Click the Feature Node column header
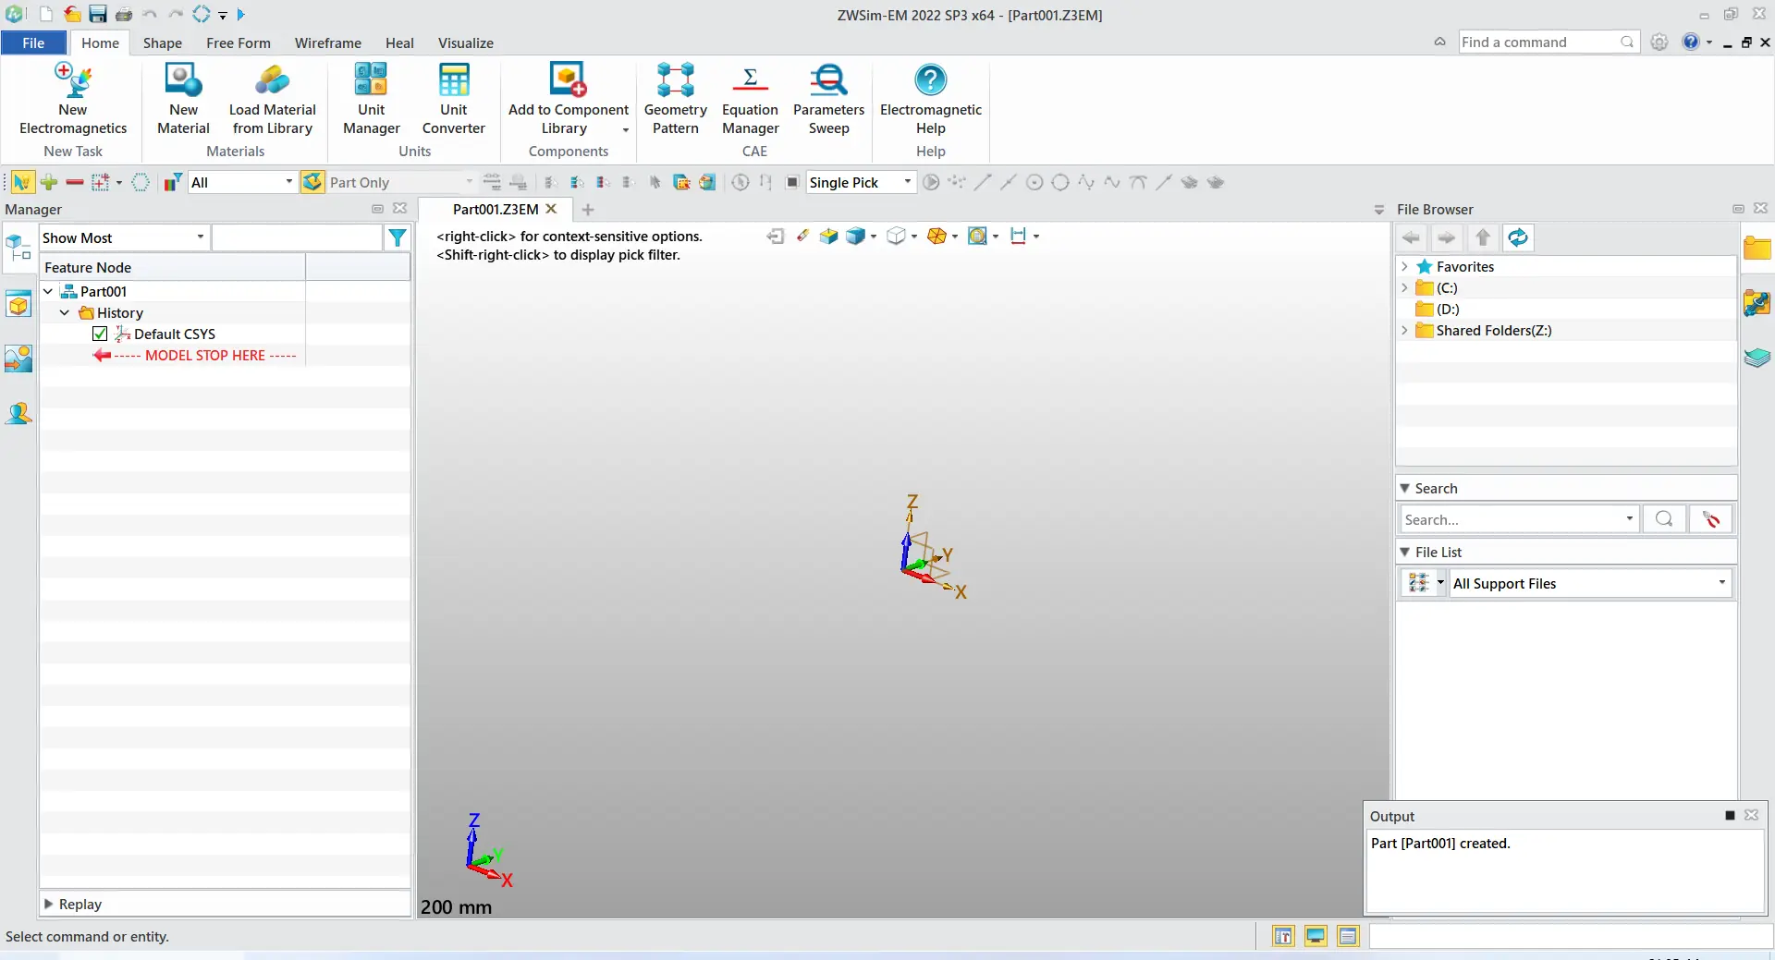Screen dimensions: 1775x960 (173, 267)
